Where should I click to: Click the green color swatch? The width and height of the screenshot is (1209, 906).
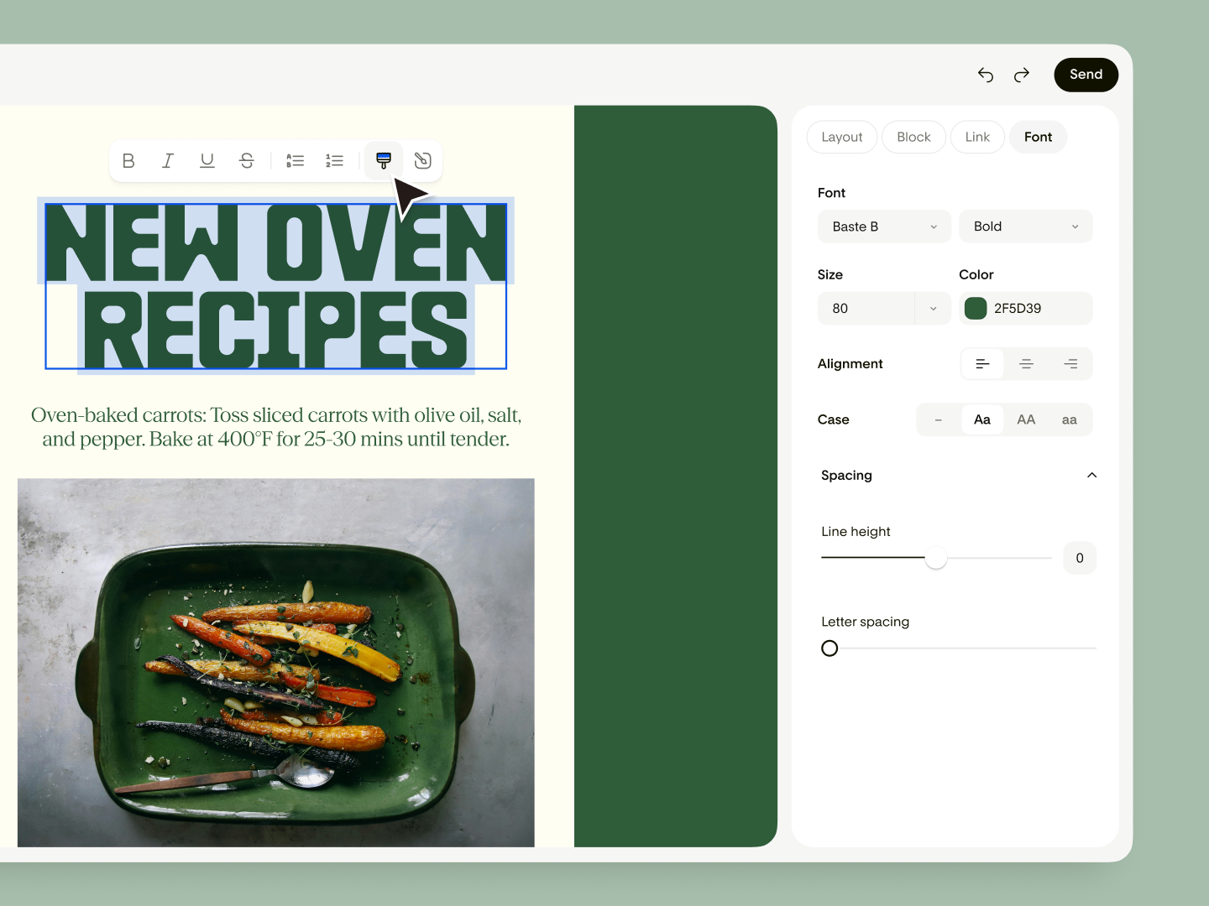[x=976, y=309]
